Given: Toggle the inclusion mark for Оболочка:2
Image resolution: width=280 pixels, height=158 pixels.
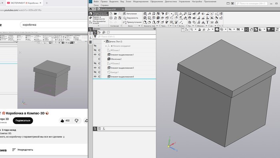Looking at the screenshot, I should [100, 59].
